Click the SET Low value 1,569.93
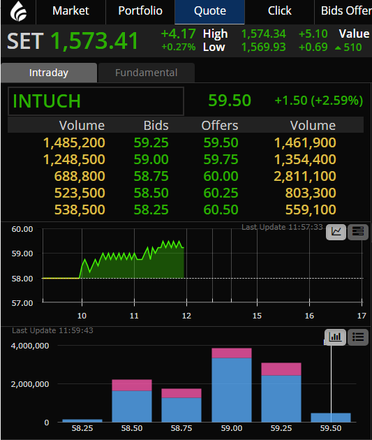Image resolution: width=372 pixels, height=440 pixels. [264, 47]
